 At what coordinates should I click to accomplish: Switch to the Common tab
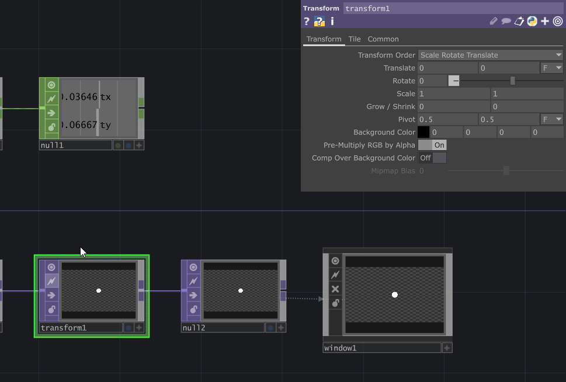click(383, 39)
